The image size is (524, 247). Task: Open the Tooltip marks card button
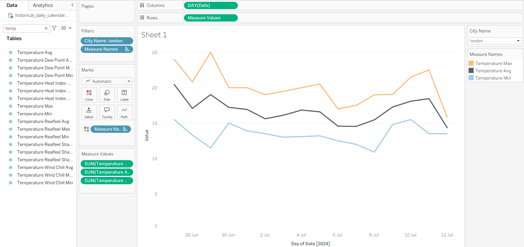[x=107, y=112]
